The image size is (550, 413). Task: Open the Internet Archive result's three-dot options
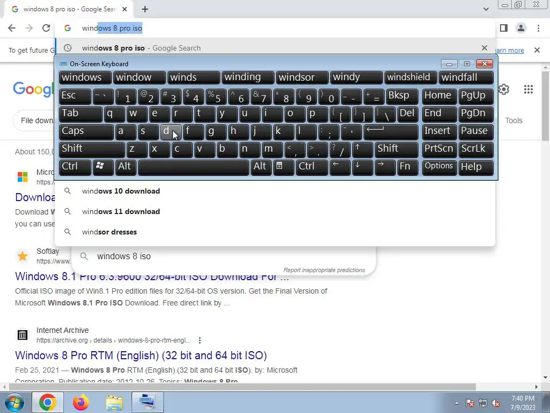point(200,340)
